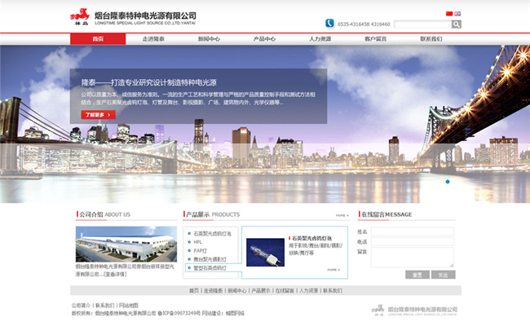530x322 pixels.
Task: Switch language with the Chinese flag icon
Action: [x=449, y=14]
